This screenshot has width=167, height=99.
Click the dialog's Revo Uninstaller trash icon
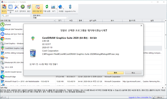pyautogui.click(x=33, y=53)
